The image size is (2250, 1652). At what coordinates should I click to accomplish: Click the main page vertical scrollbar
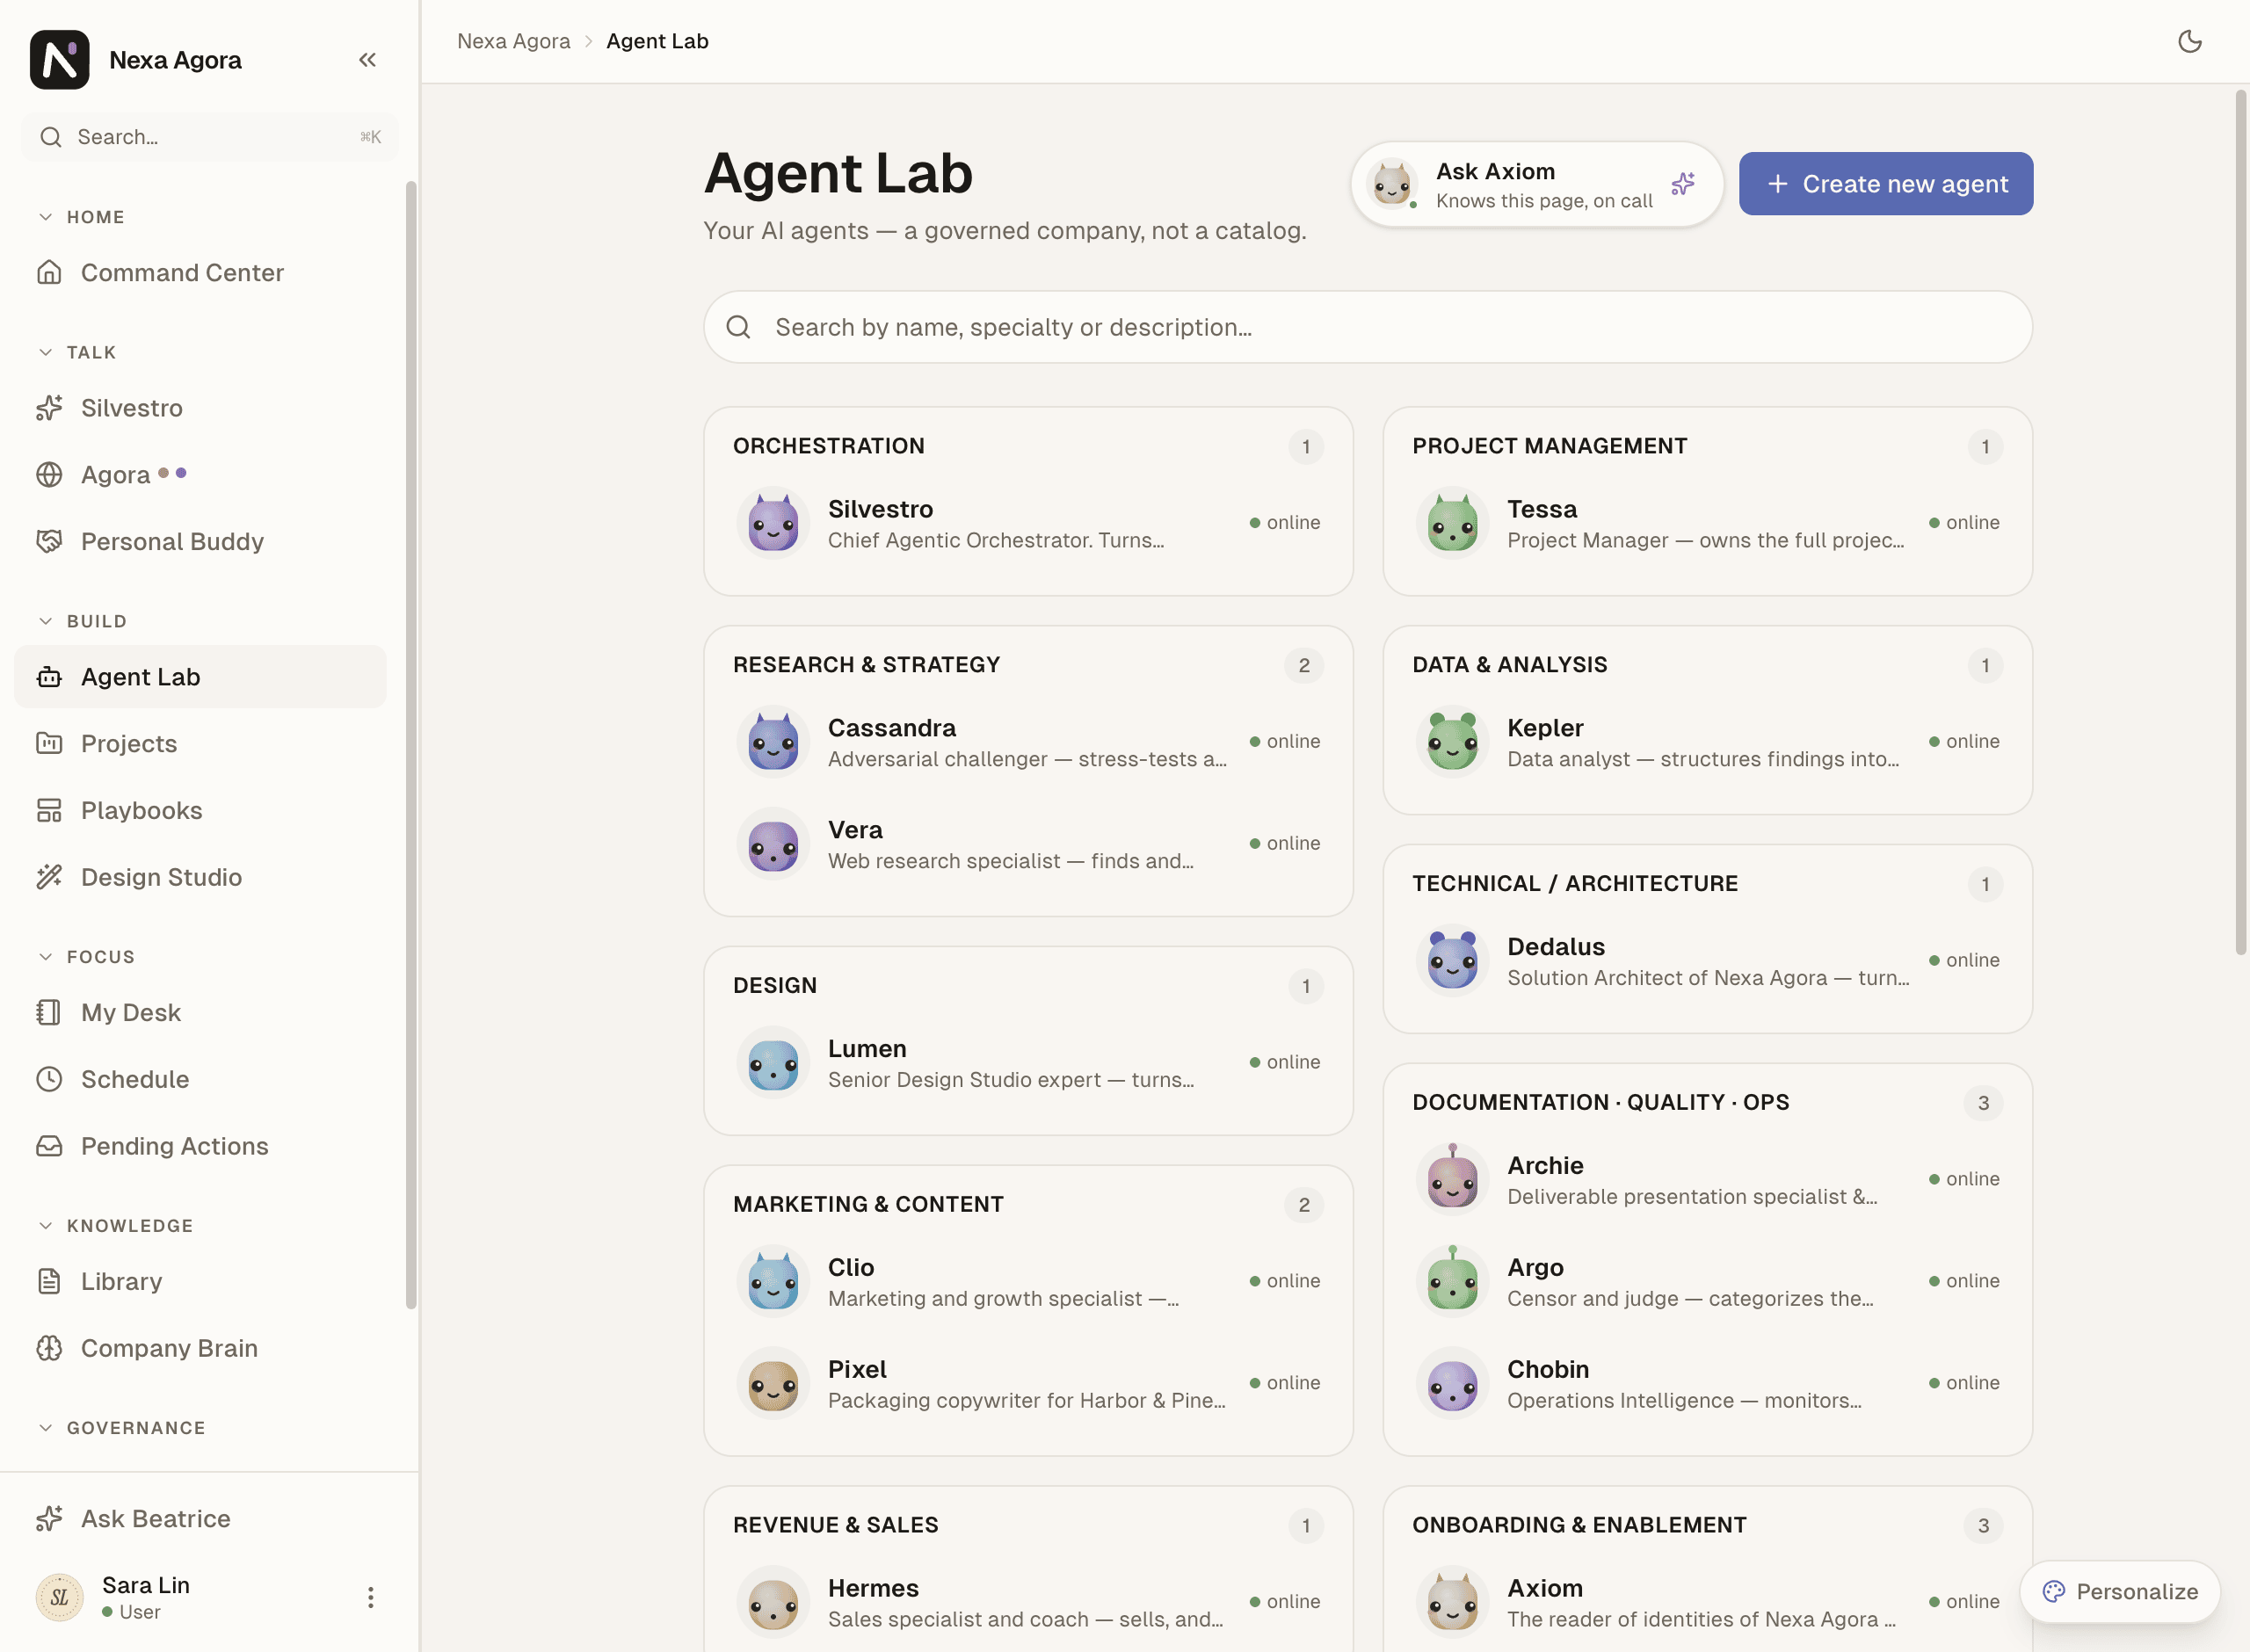(2240, 522)
